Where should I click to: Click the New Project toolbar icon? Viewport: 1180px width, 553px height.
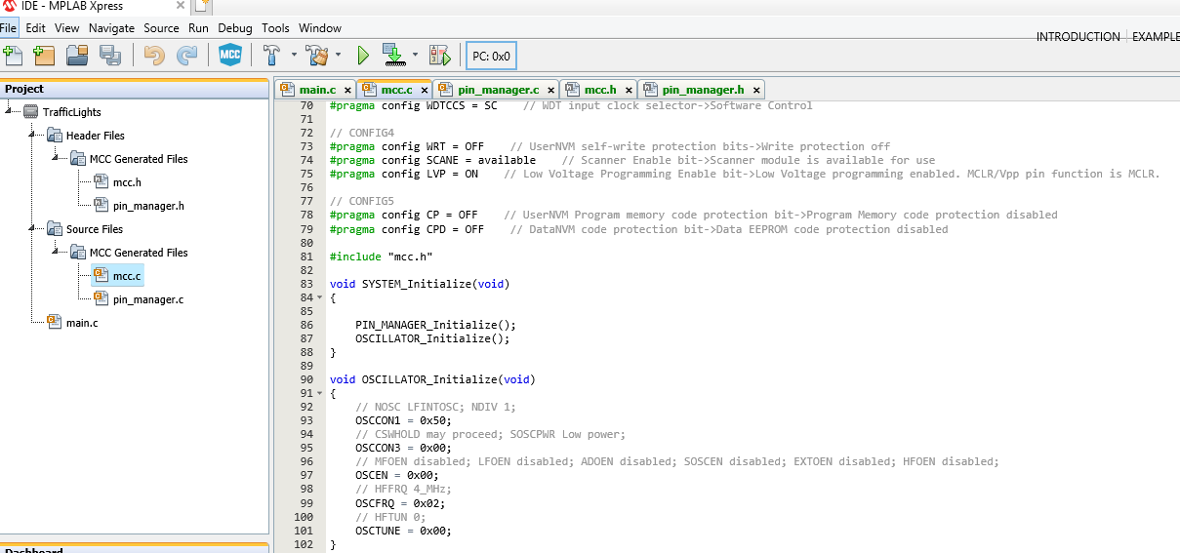(43, 55)
